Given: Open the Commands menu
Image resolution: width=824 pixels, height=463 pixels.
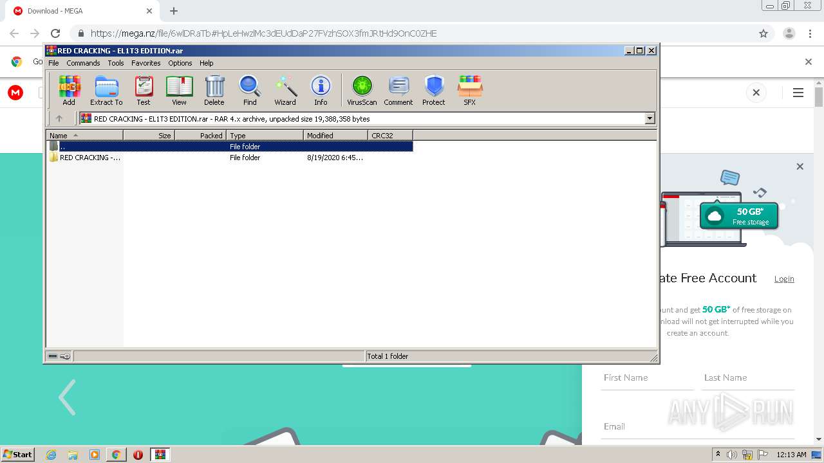Looking at the screenshot, I should [83, 63].
